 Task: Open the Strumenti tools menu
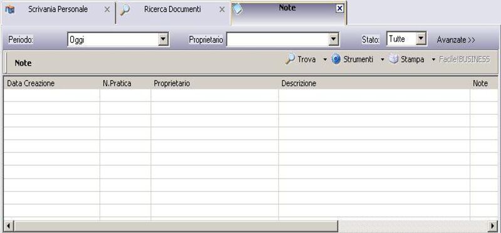[x=358, y=60]
